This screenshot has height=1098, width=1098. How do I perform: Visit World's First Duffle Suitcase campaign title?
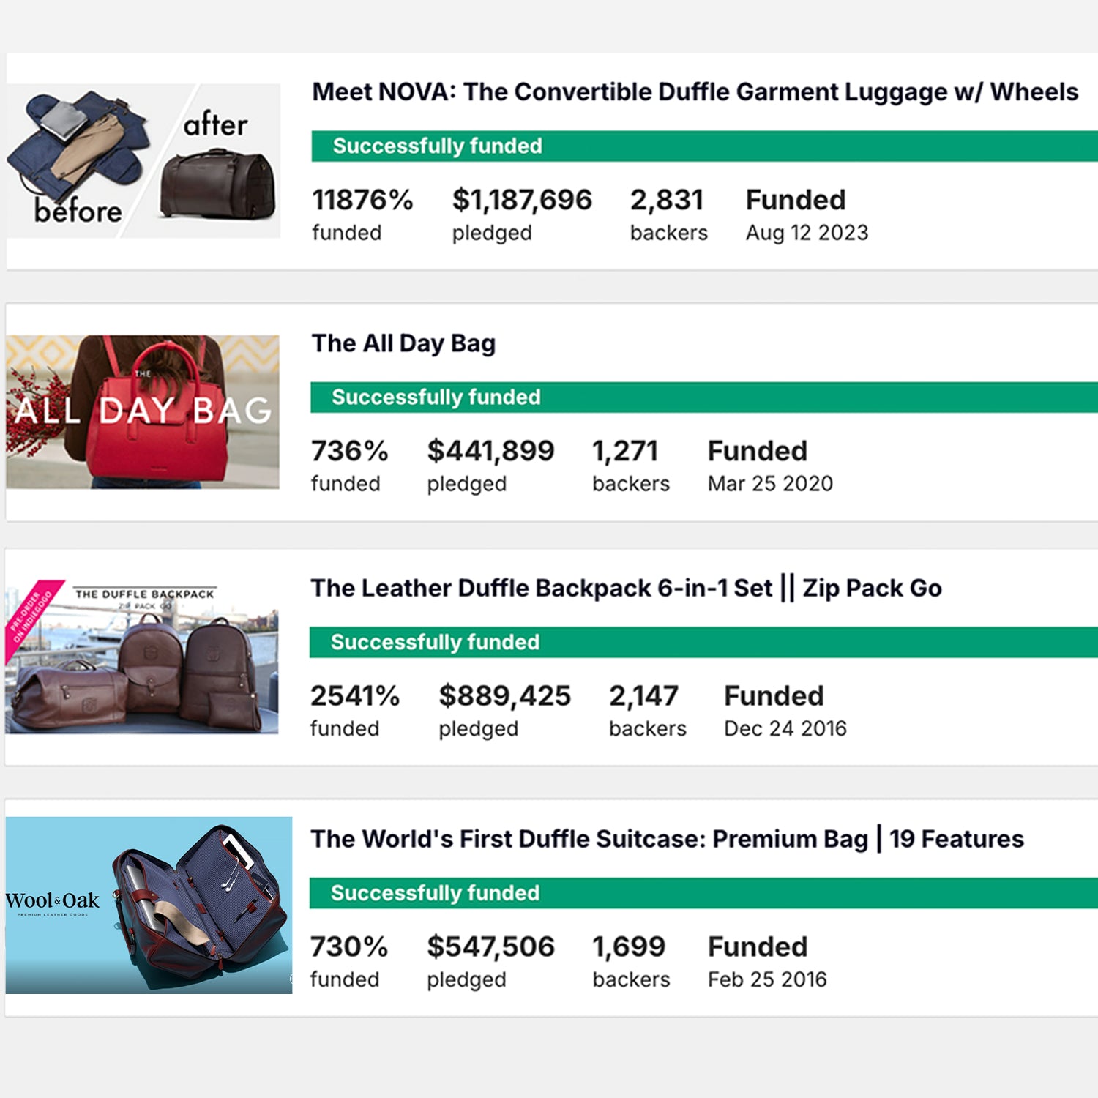click(667, 839)
